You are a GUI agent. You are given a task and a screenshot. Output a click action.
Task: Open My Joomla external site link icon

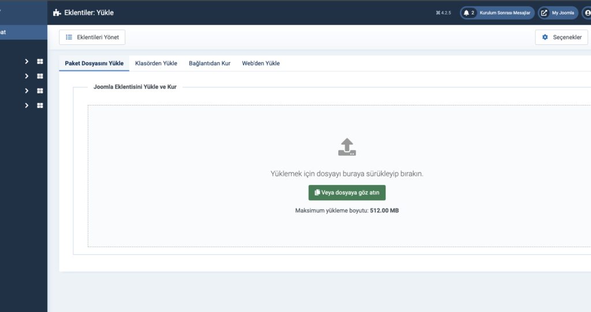(544, 13)
